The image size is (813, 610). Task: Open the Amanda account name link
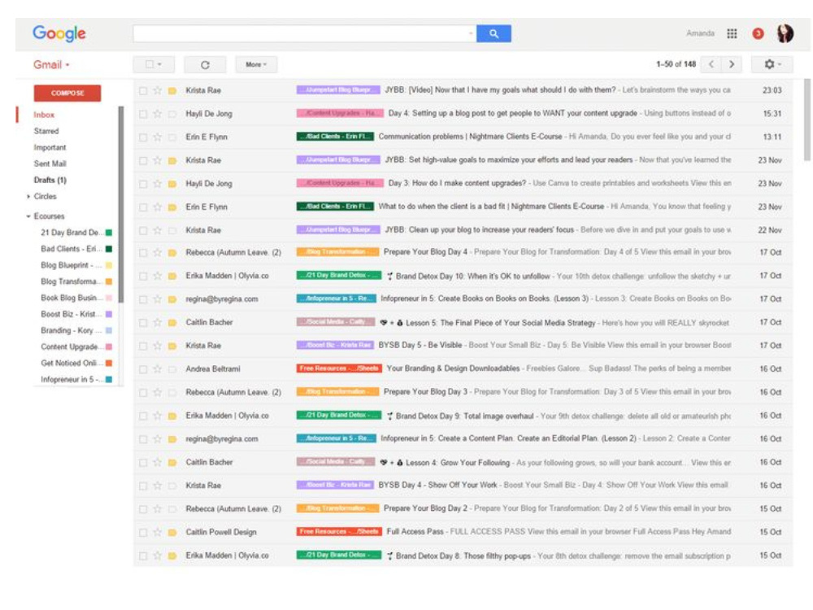(700, 33)
